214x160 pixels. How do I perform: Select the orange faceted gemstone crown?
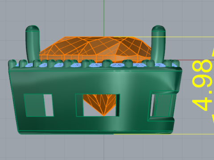(95, 49)
